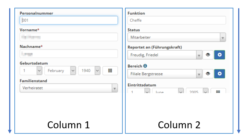Click the Nachname text field
The width and height of the screenshot is (247, 140).
tap(69, 54)
